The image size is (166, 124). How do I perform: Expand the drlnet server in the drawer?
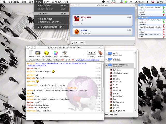tap(106, 54)
